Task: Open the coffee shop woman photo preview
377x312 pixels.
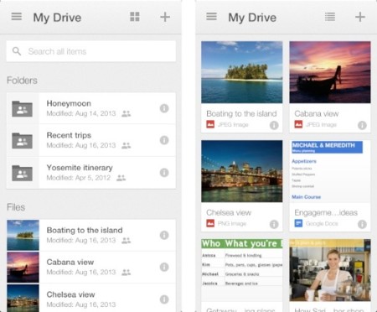Action: pyautogui.click(x=330, y=270)
